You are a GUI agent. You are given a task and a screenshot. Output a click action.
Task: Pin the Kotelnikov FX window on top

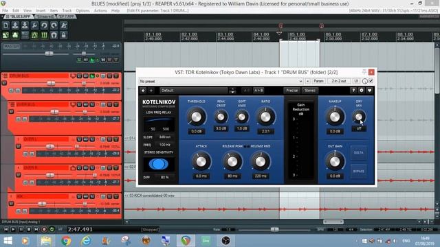pos(364,72)
